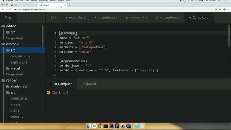Viewport: 231px width, 130px height.
Task: Open example.rs in file tree
Action: click(19, 62)
